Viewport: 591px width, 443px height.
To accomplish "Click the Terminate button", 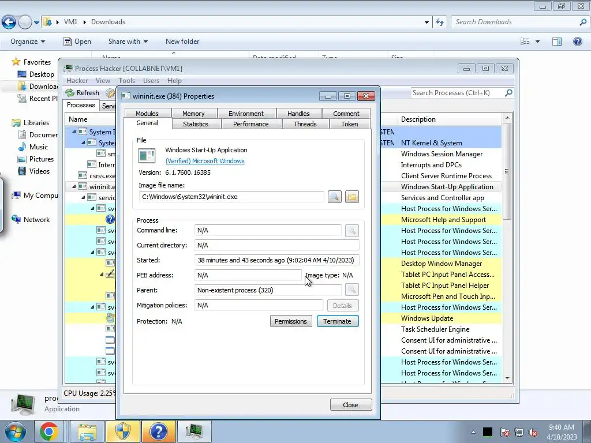I will point(337,321).
